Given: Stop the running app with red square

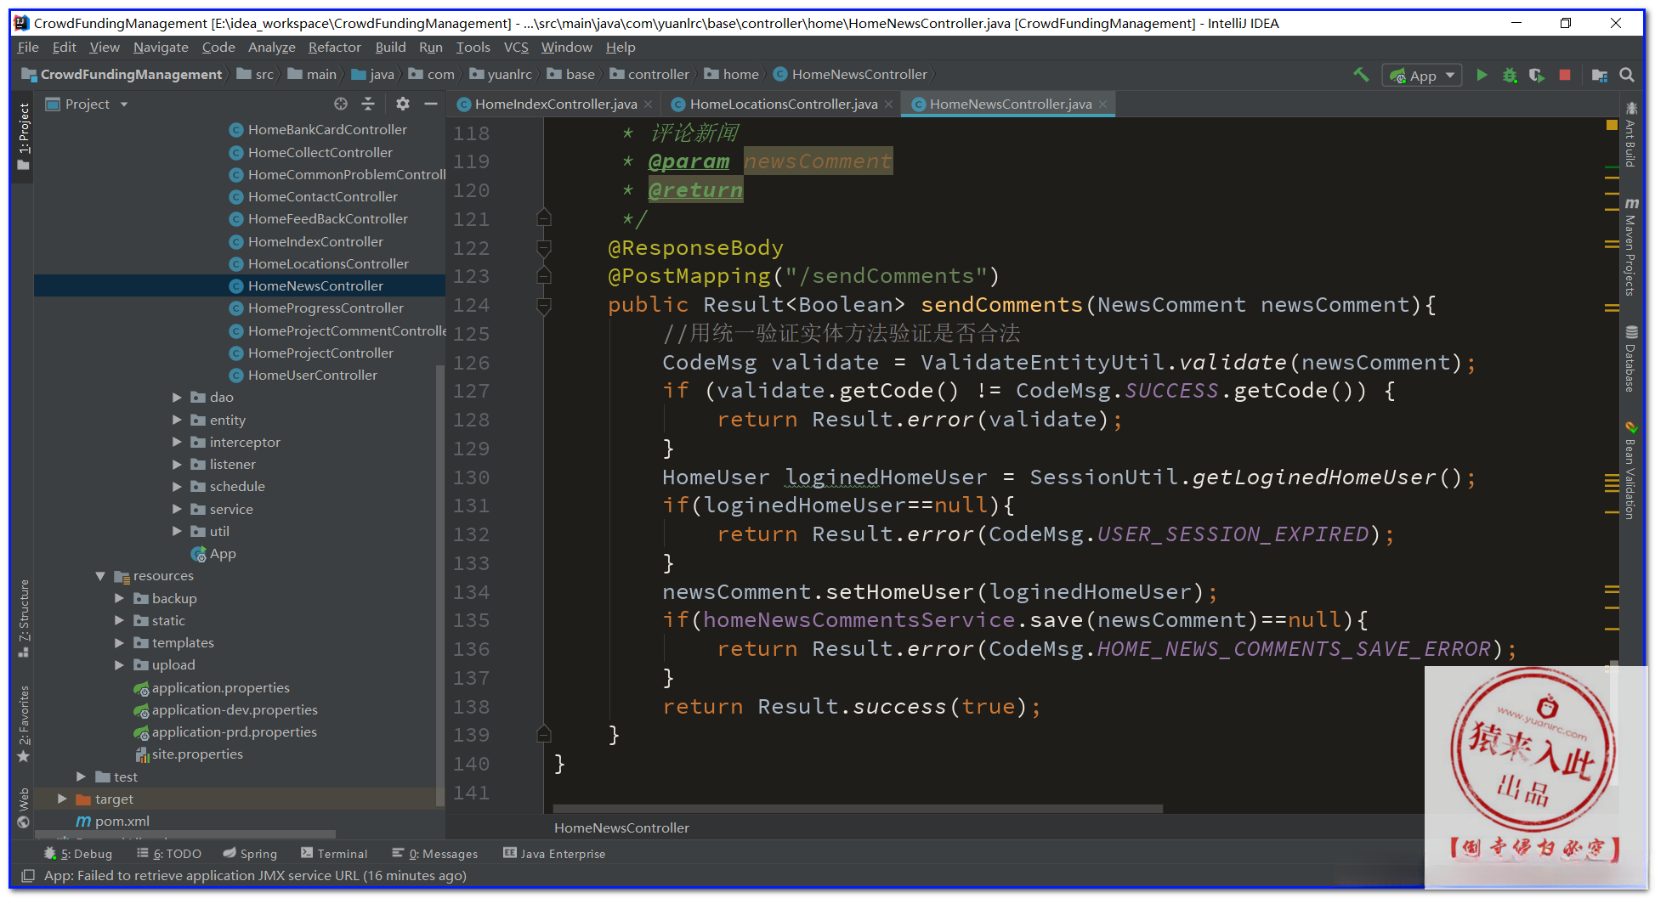Looking at the screenshot, I should 1565,75.
